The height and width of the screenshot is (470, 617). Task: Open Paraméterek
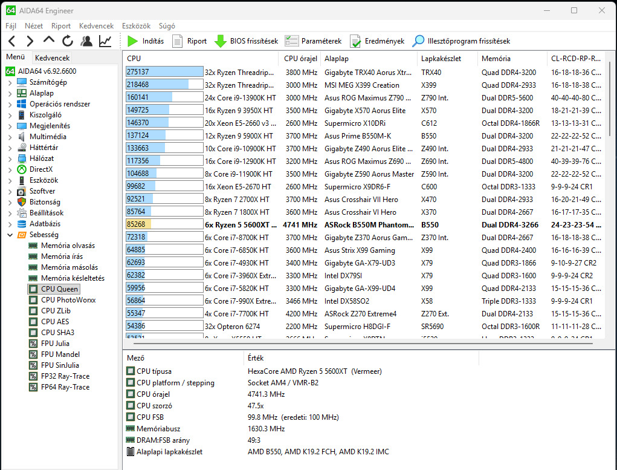coord(313,41)
